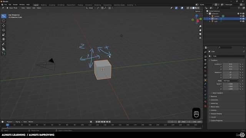Image resolution: width=246 pixels, height=138 pixels.
Task: Expand the Custom Properties panel
Action: pyautogui.click(x=216, y=121)
